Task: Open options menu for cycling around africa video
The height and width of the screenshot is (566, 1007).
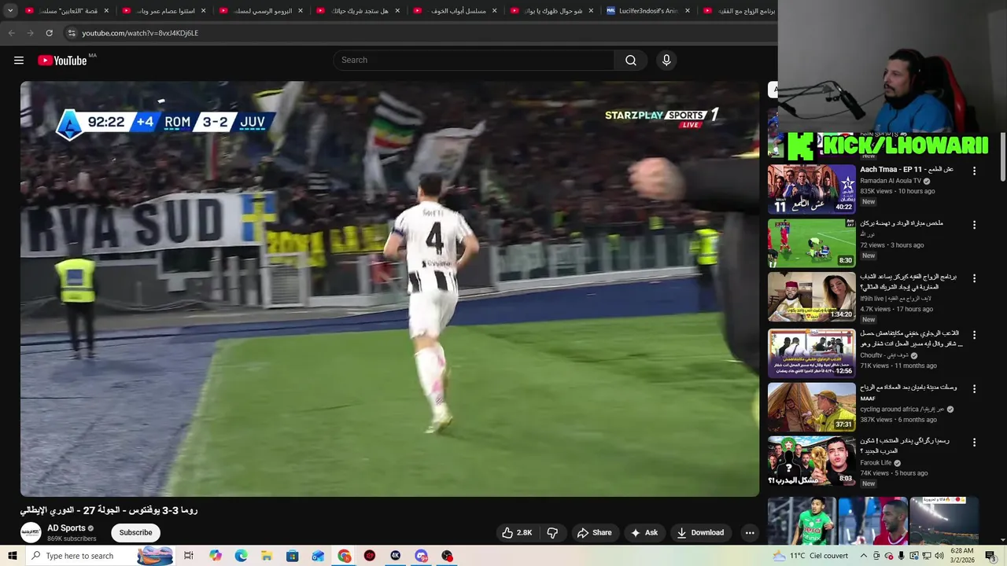Action: tap(974, 388)
